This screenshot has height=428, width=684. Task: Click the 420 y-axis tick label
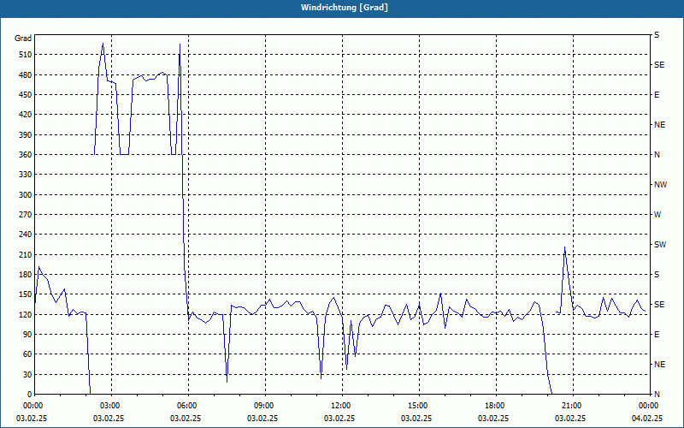(26, 115)
